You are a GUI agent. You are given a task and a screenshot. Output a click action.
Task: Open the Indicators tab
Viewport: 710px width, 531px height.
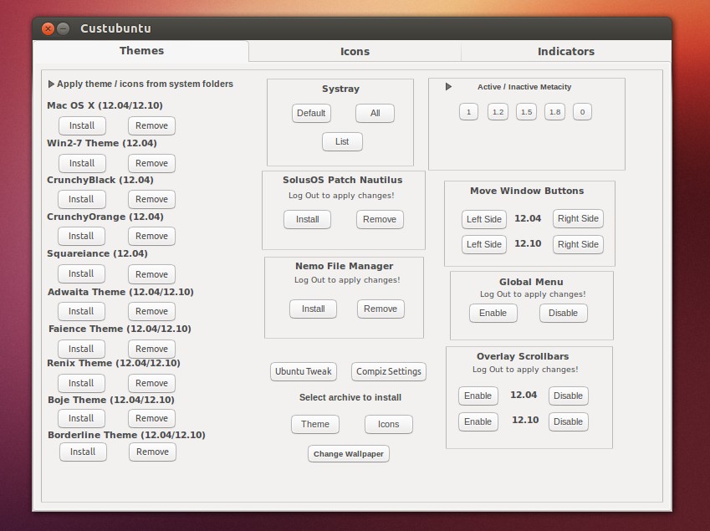click(566, 52)
